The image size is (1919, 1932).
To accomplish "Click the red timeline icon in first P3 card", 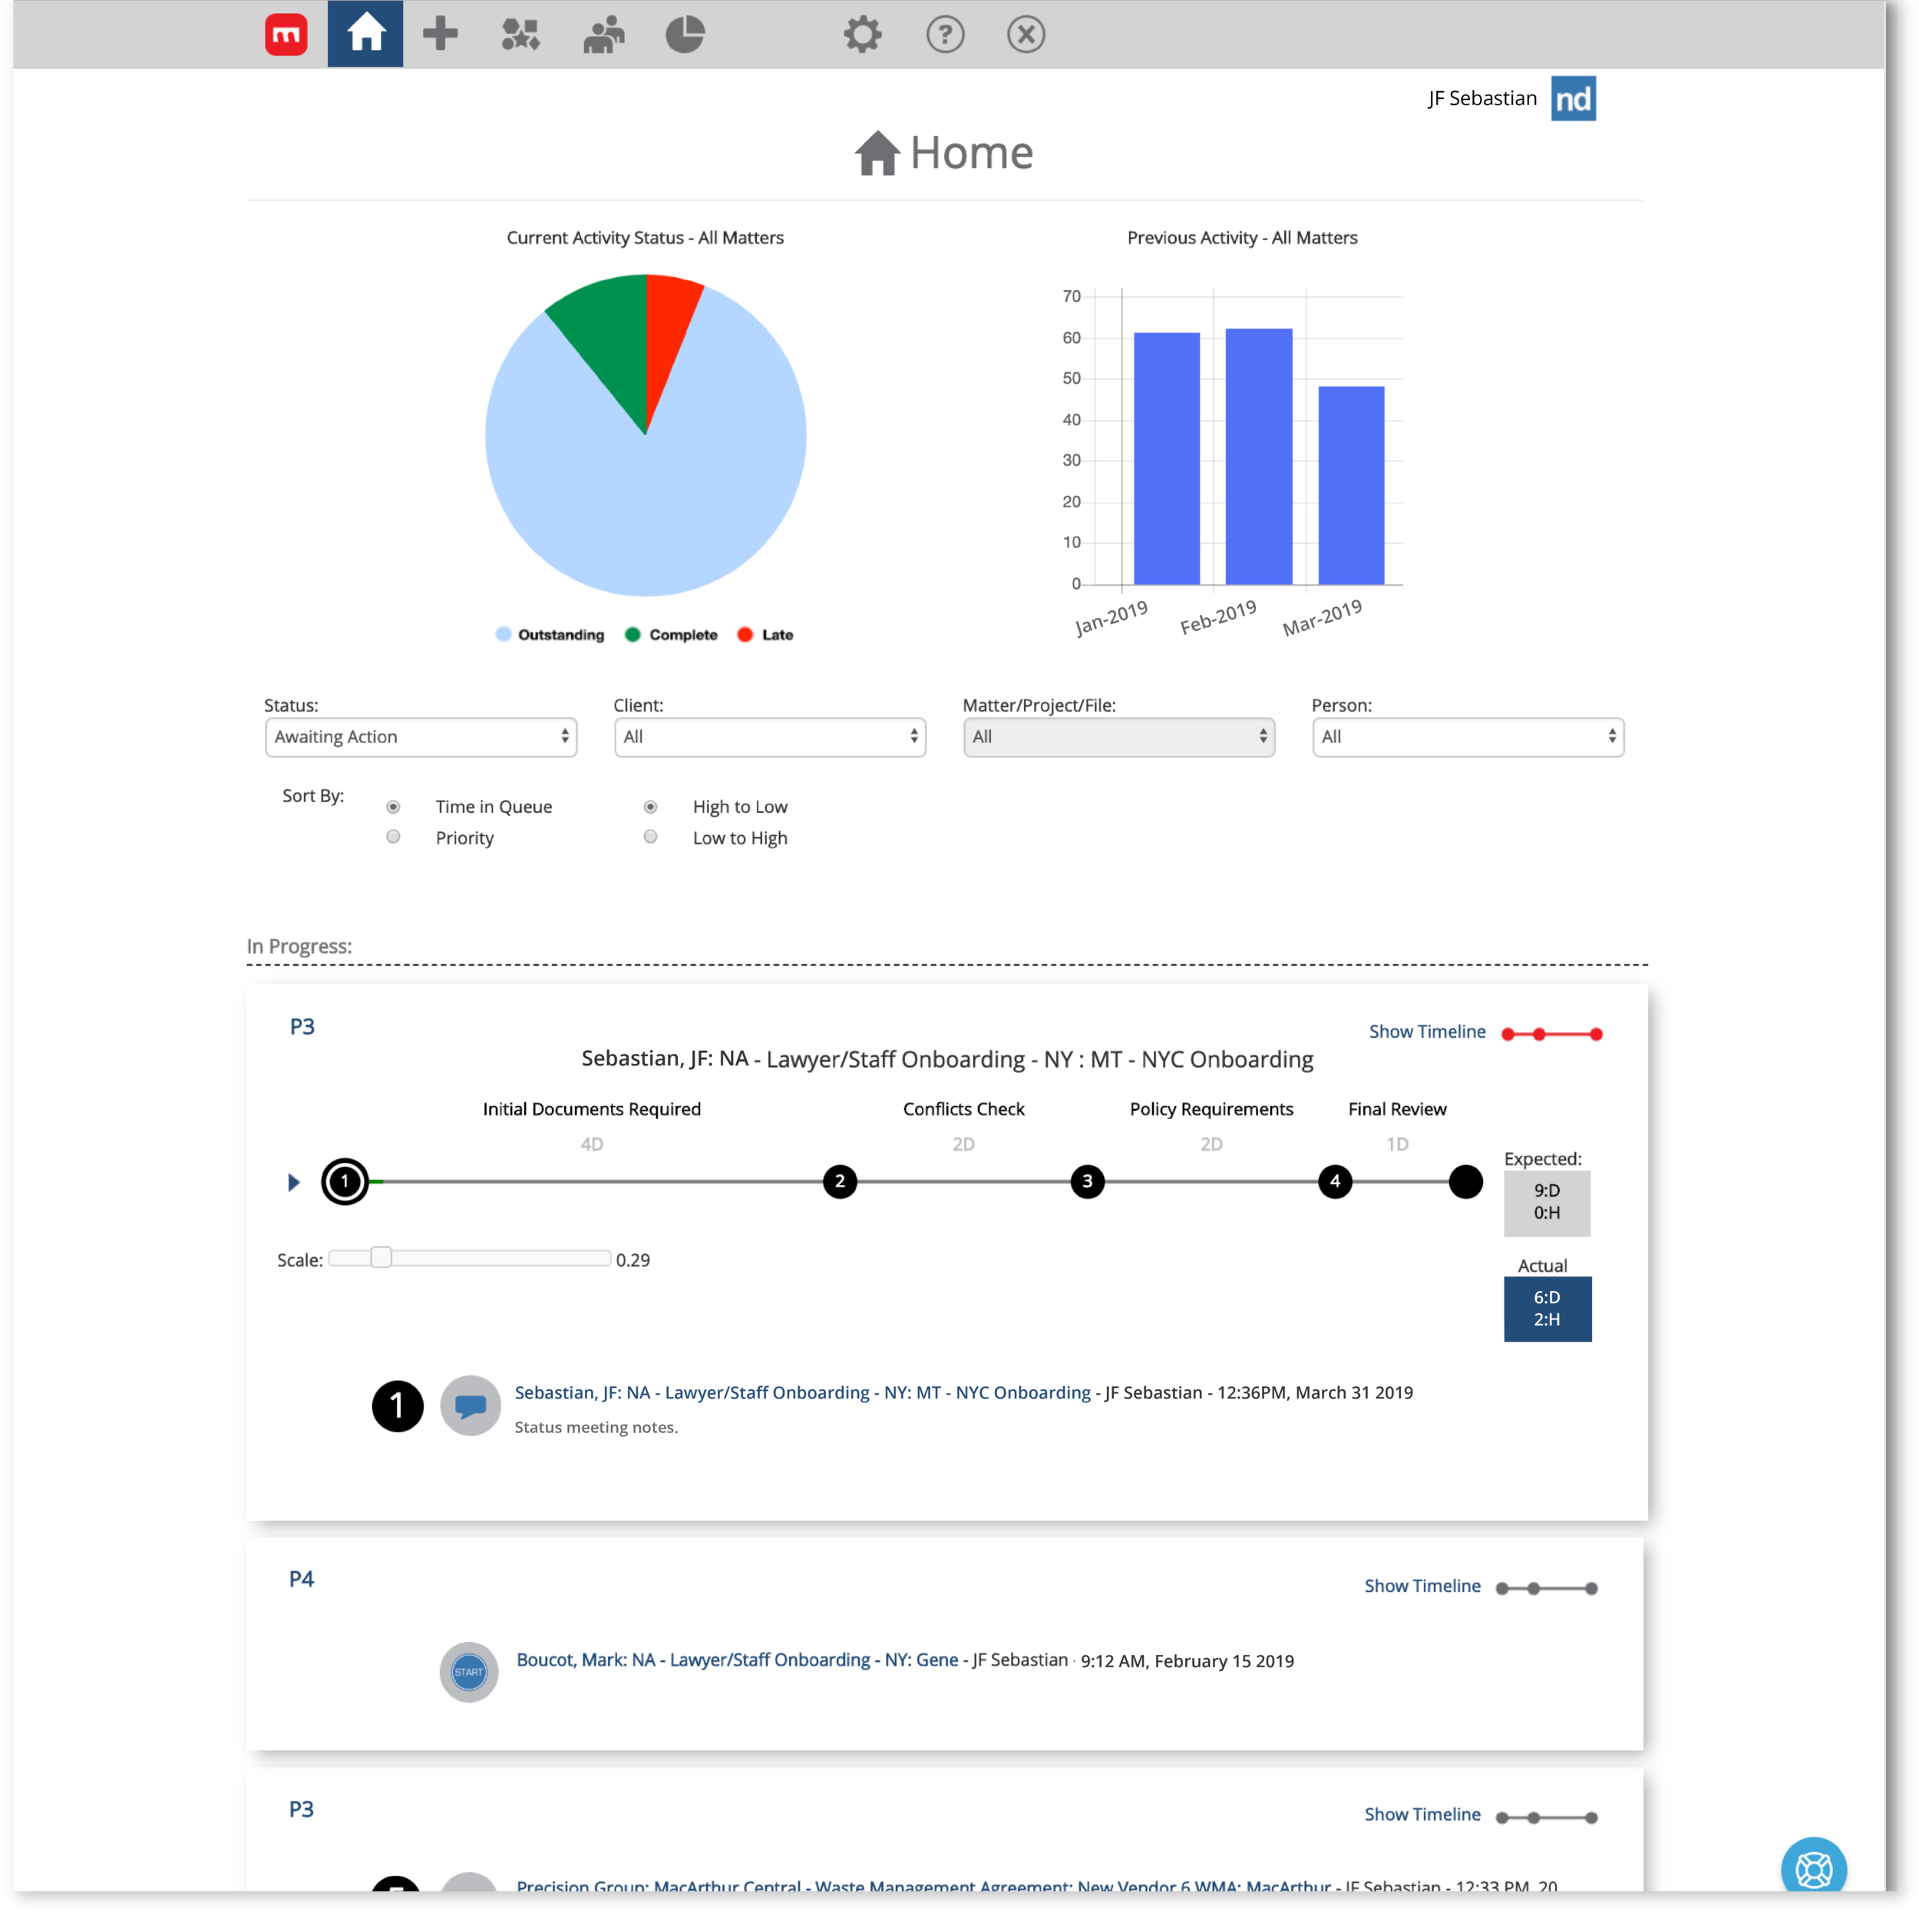I will coord(1551,1033).
